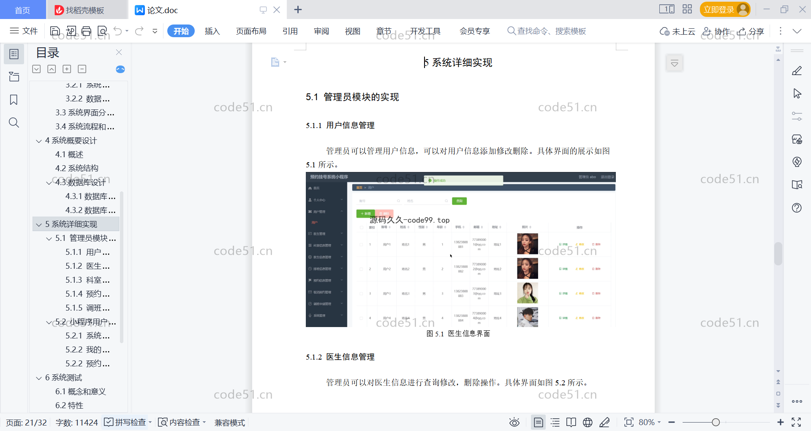The image size is (811, 431).
Task: Switch to page layout view icon
Action: point(539,422)
